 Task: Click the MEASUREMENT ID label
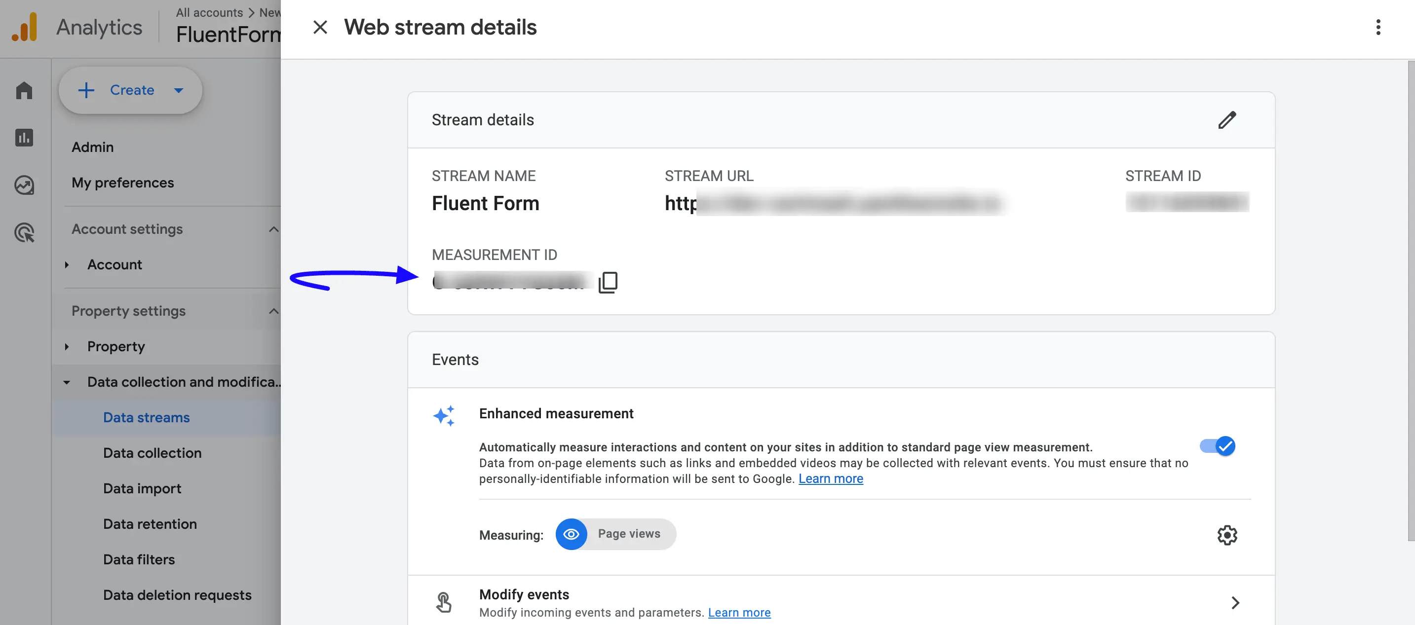495,255
